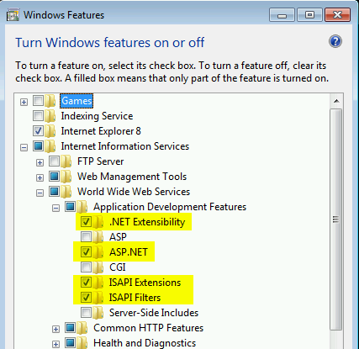
Task: Click the Web Management Tools folder icon
Action: tap(66, 177)
